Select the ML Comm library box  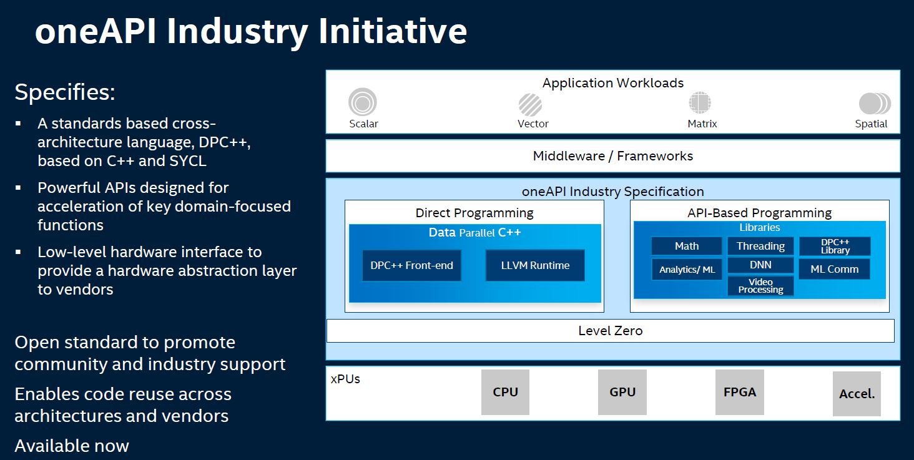(x=834, y=269)
